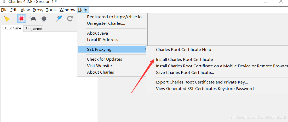Viewport: 288px width, 122px height.
Task: Switch to the Structure tab
Action: coord(12,28)
